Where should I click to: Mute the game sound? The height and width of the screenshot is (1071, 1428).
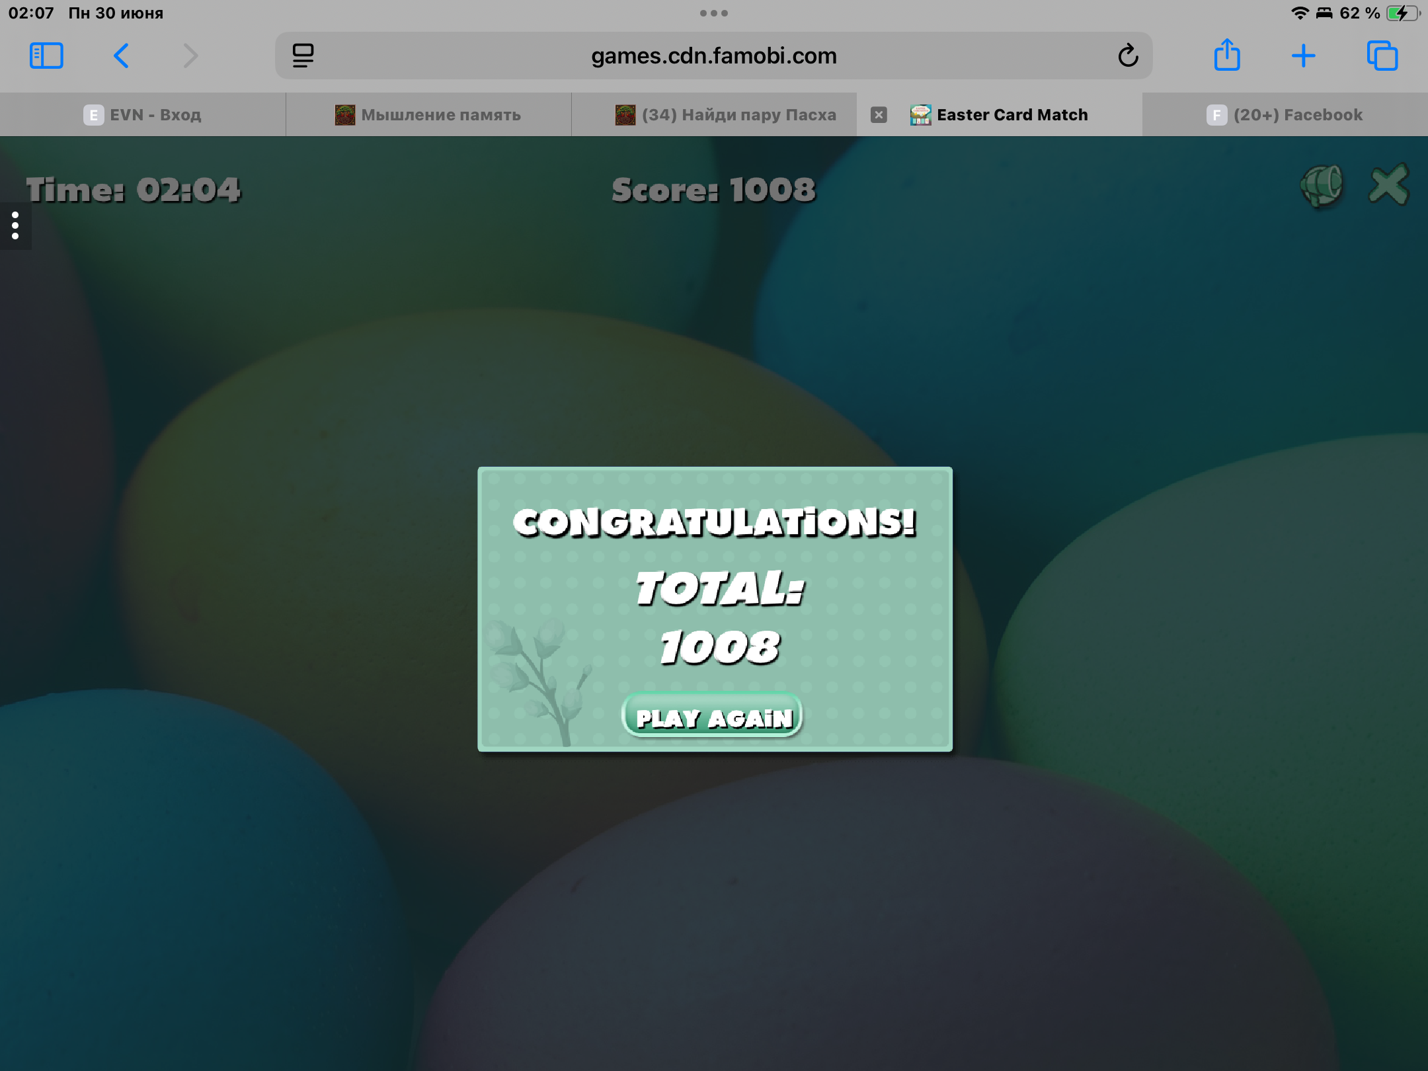[x=1322, y=186]
